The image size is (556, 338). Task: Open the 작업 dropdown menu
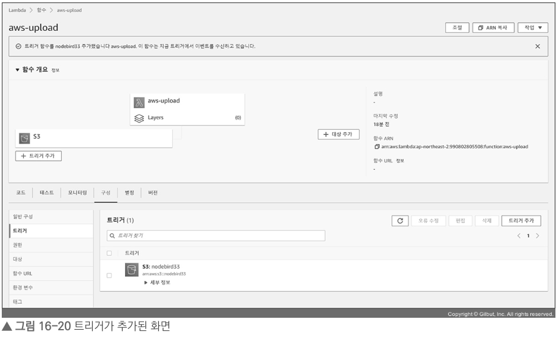tap(533, 27)
